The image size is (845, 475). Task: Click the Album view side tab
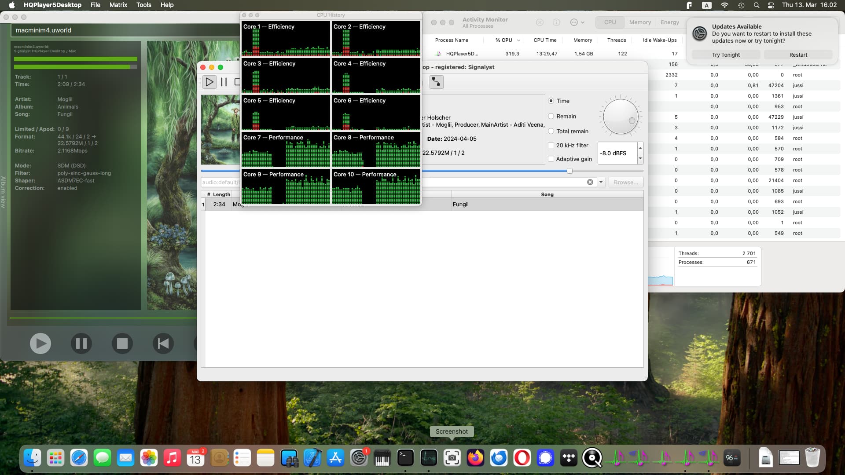coord(3,192)
